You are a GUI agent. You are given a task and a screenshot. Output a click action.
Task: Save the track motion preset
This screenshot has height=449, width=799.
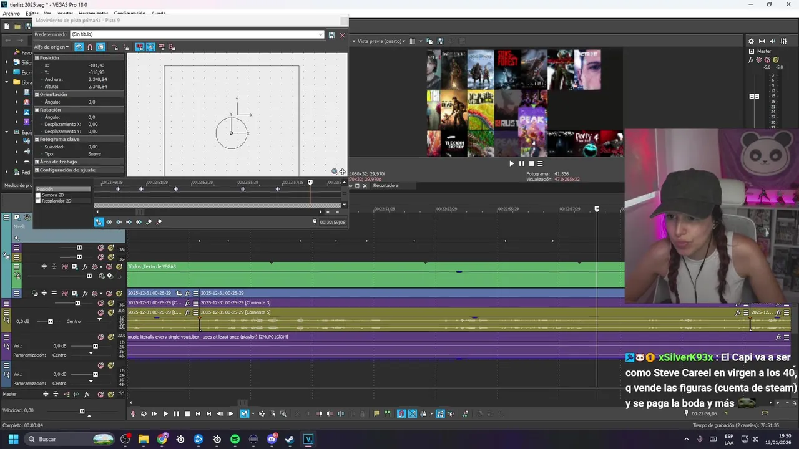click(331, 35)
